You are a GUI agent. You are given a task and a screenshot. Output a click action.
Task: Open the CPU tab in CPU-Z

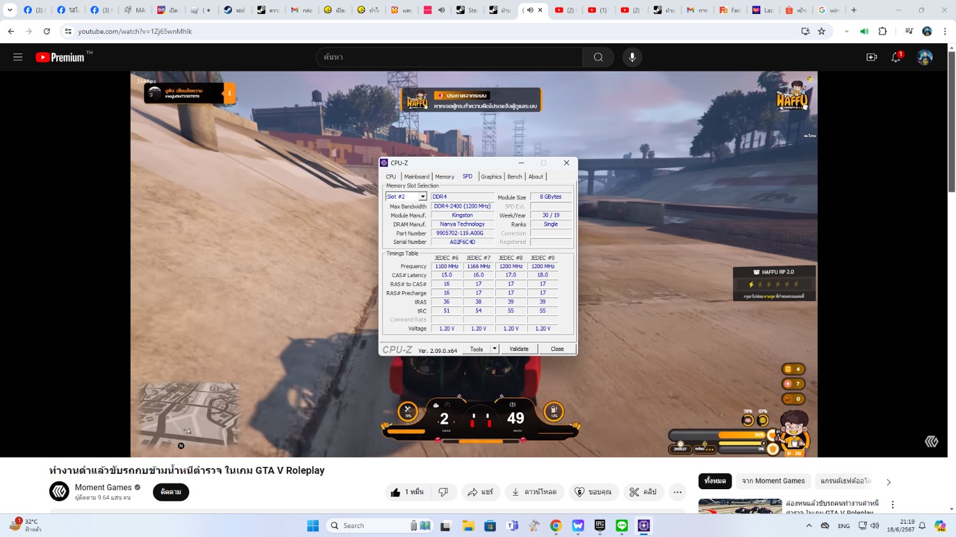[x=391, y=176]
